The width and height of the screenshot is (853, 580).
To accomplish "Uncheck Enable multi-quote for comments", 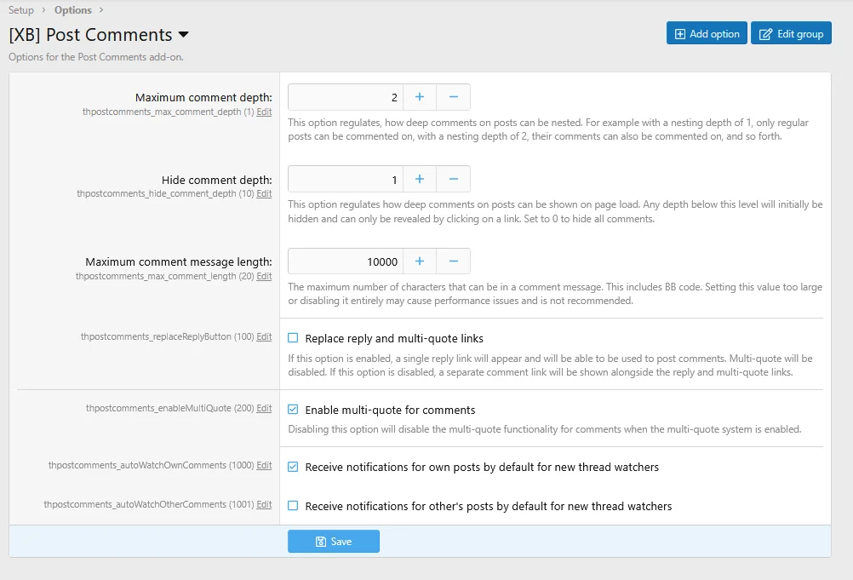I will click(293, 410).
